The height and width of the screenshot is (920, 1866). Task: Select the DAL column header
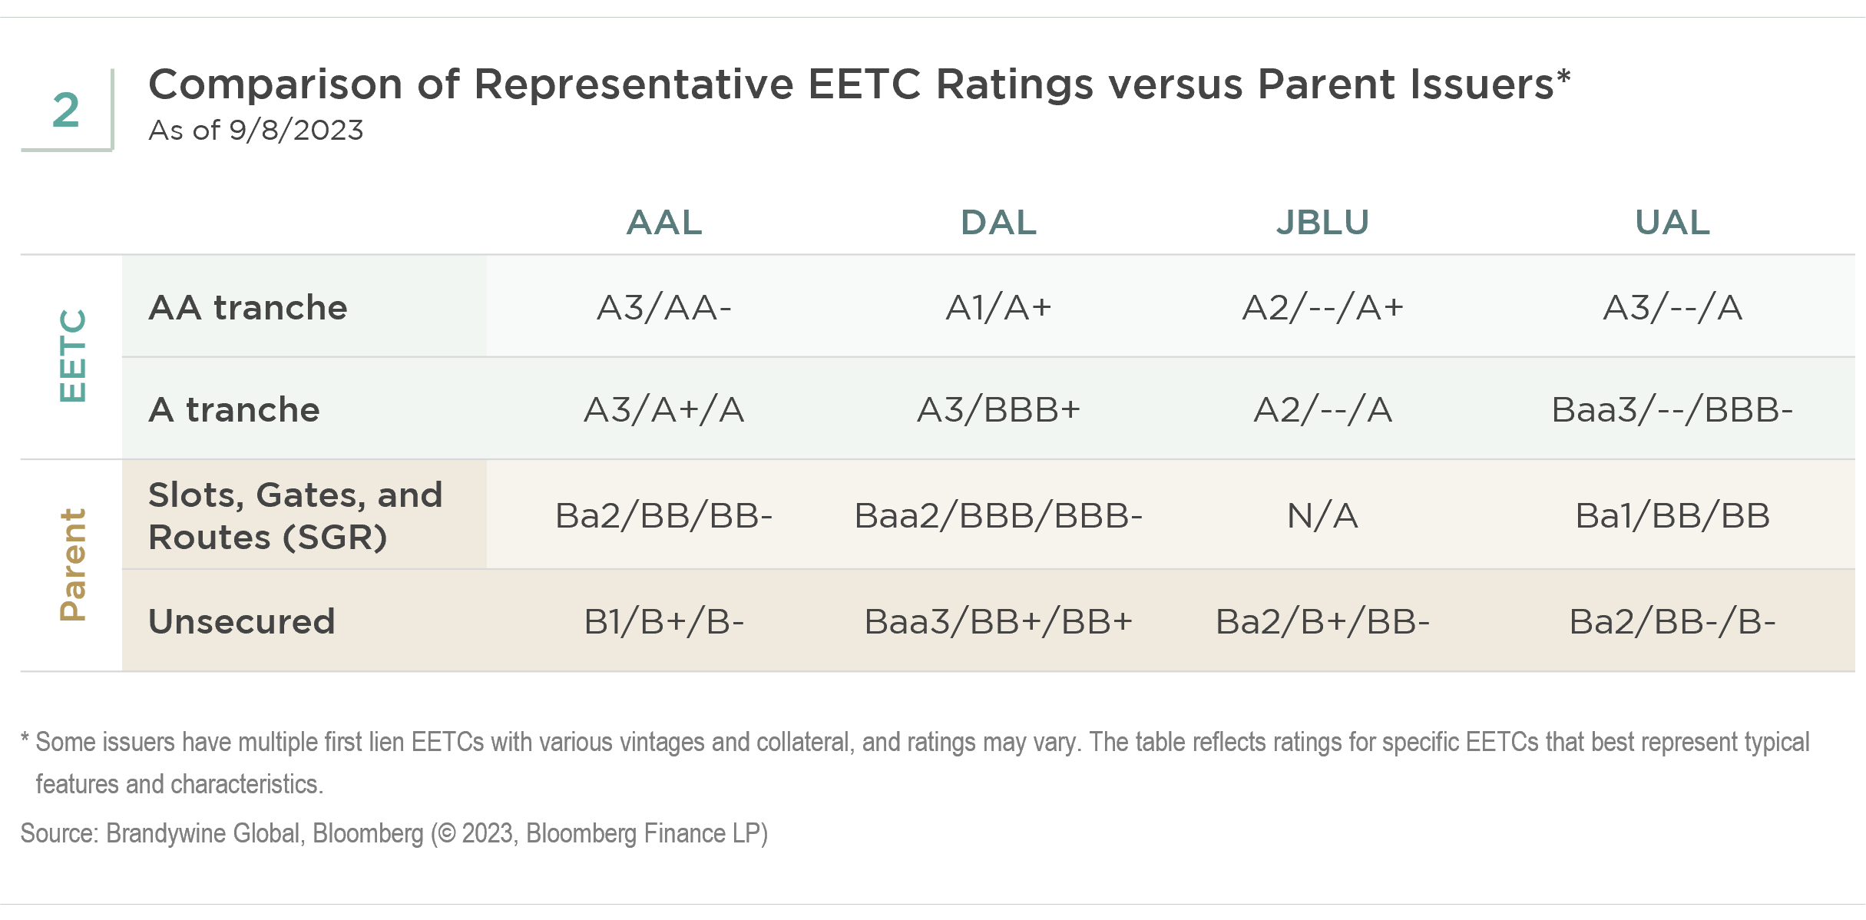pyautogui.click(x=998, y=223)
